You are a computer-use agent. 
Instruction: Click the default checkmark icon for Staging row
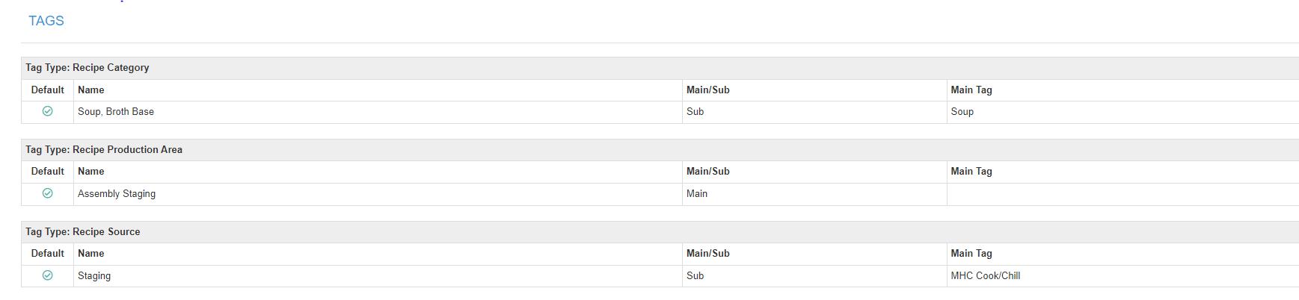click(x=47, y=275)
